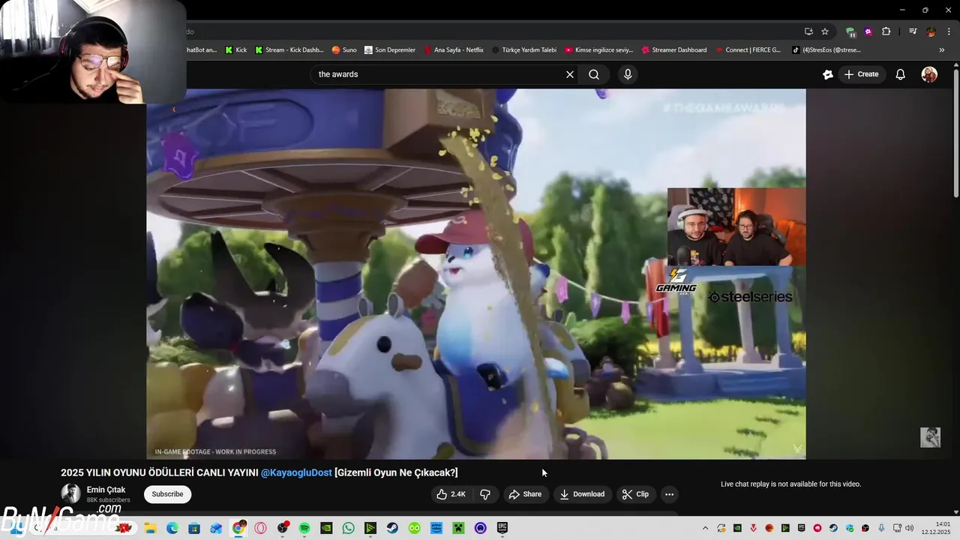Open WhatsApp from the taskbar
The width and height of the screenshot is (960, 540).
[349, 528]
